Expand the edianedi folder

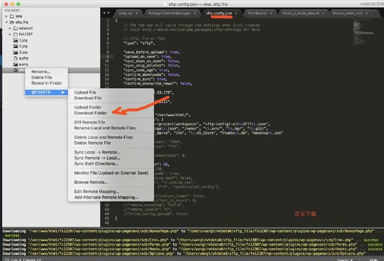point(10,28)
